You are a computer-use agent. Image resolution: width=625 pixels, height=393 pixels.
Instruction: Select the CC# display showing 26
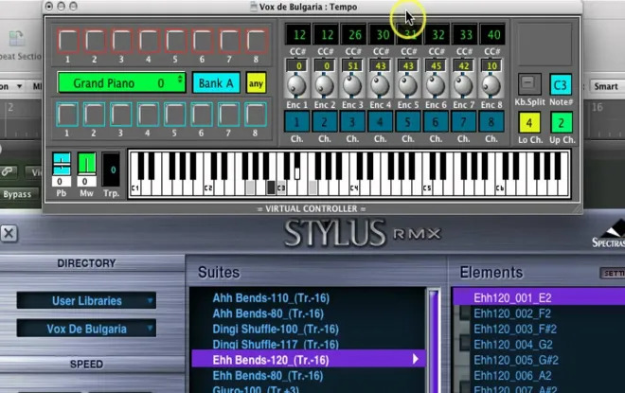point(354,35)
